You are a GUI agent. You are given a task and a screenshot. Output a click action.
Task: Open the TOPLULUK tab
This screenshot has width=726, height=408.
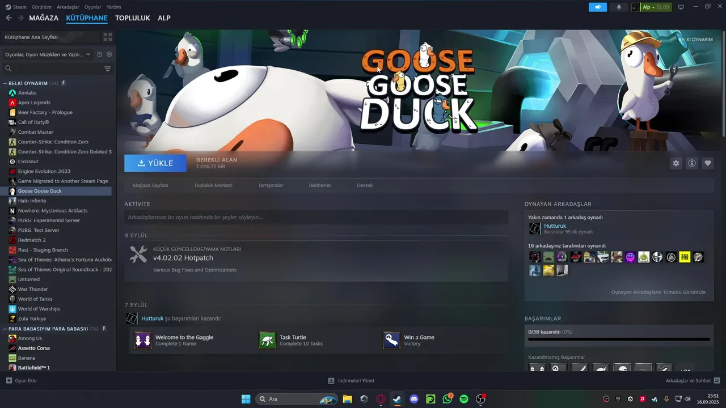(133, 18)
